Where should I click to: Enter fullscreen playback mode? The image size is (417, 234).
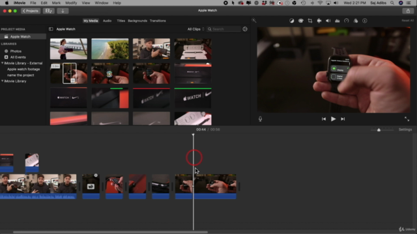[x=407, y=119]
